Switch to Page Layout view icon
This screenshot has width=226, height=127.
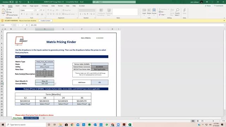(198, 121)
